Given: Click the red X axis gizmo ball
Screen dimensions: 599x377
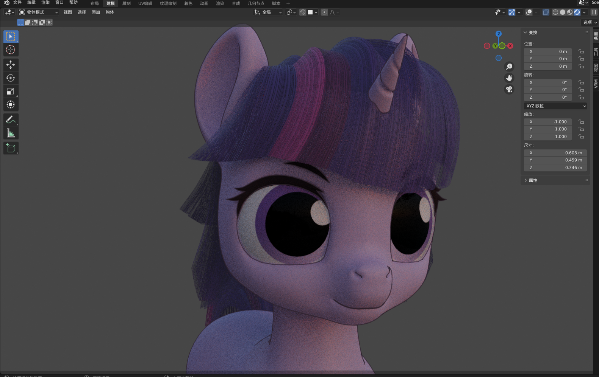Looking at the screenshot, I should pyautogui.click(x=510, y=46).
